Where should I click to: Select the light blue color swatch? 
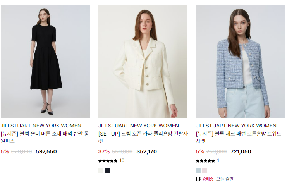point(199,170)
